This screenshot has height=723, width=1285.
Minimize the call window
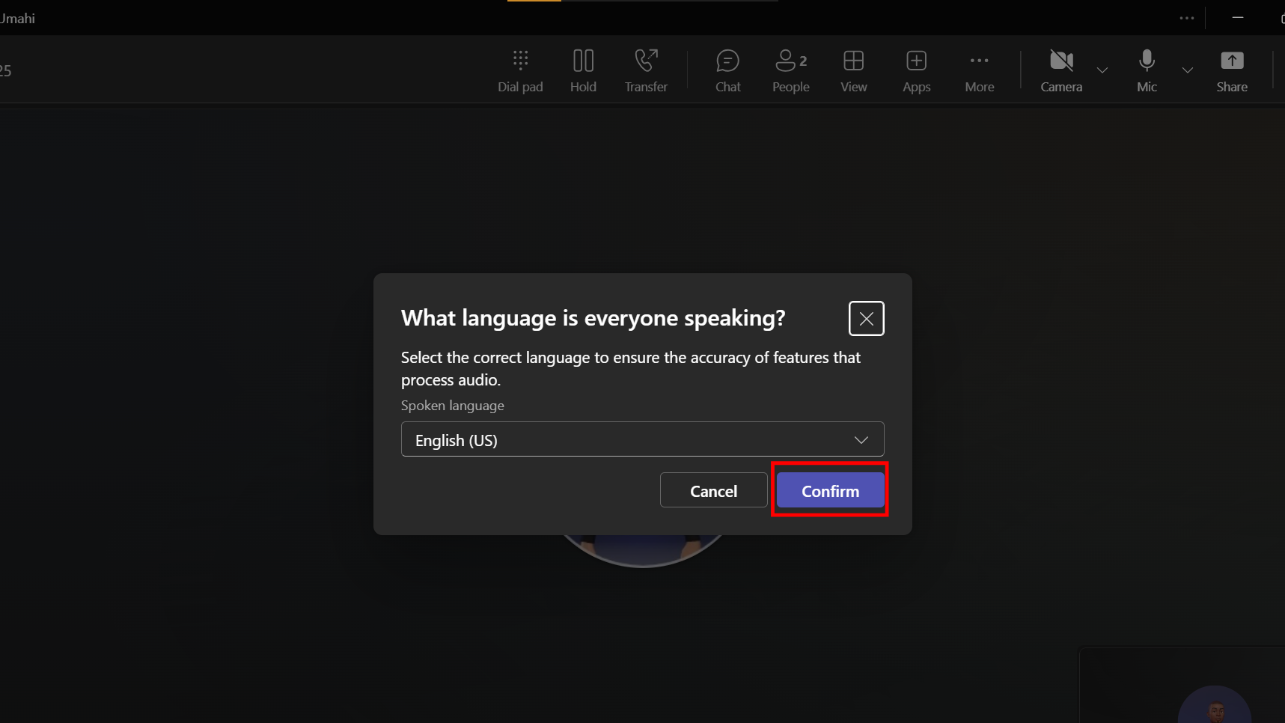(x=1238, y=18)
